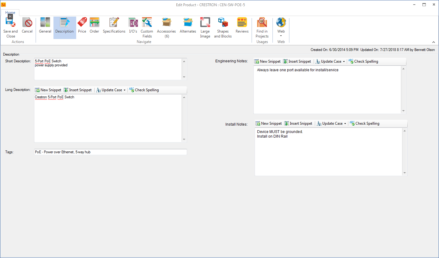Click in the Install Notes text area
Viewport: 439px width, 258px height.
click(328, 152)
